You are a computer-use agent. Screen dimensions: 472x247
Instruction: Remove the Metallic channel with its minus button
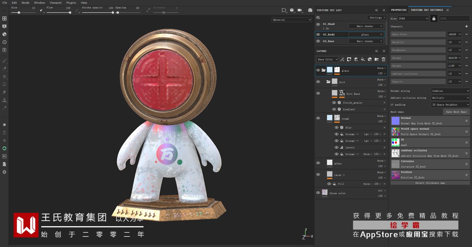pyautogui.click(x=467, y=42)
